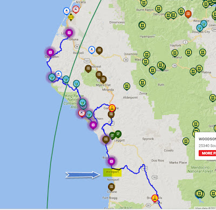
Task: Click the Marks Place label
Action: (178, 162)
